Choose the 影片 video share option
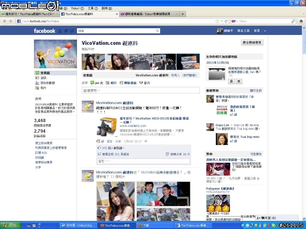Screen dimensions: 306x229 click(x=144, y=83)
